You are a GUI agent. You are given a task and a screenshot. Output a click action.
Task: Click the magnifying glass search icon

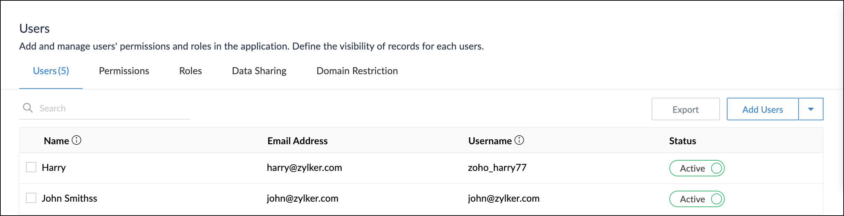(28, 108)
